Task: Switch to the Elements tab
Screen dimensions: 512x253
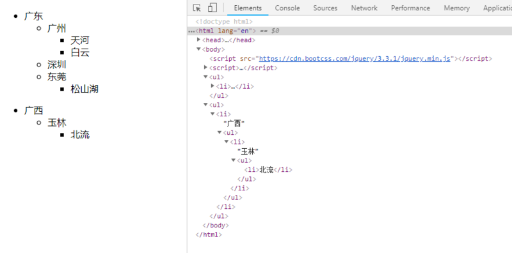Action: 248,8
